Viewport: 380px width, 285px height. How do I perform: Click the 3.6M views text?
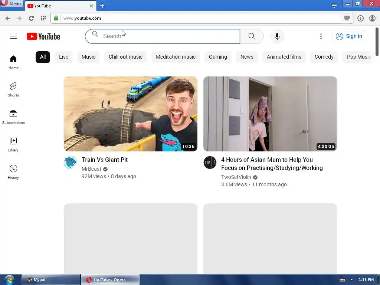coord(234,185)
